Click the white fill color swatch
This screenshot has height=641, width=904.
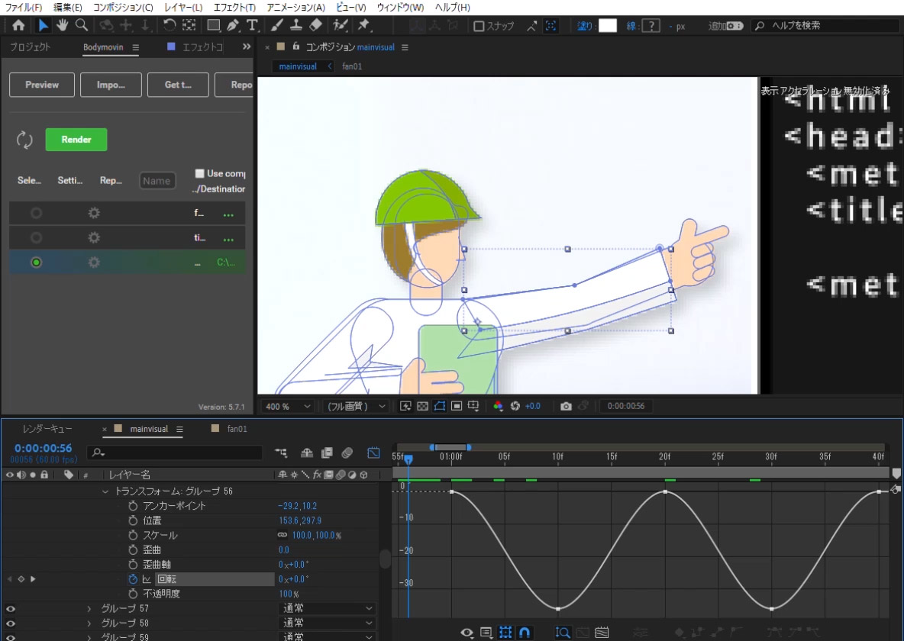607,26
